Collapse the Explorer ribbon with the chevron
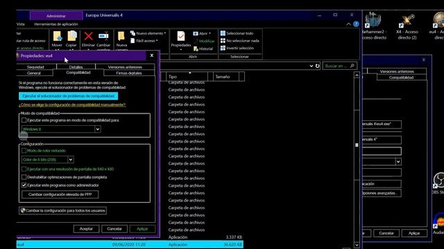This screenshot has width=444, height=249. [348, 24]
